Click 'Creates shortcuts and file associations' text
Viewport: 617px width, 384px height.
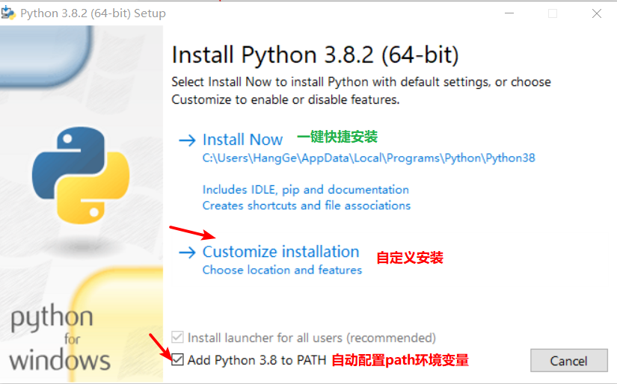tap(307, 205)
